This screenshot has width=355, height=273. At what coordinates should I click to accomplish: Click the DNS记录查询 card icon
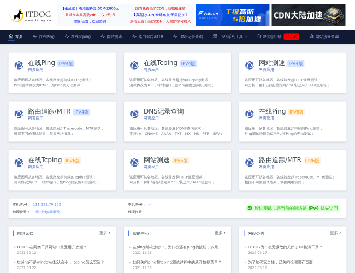pyautogui.click(x=134, y=114)
